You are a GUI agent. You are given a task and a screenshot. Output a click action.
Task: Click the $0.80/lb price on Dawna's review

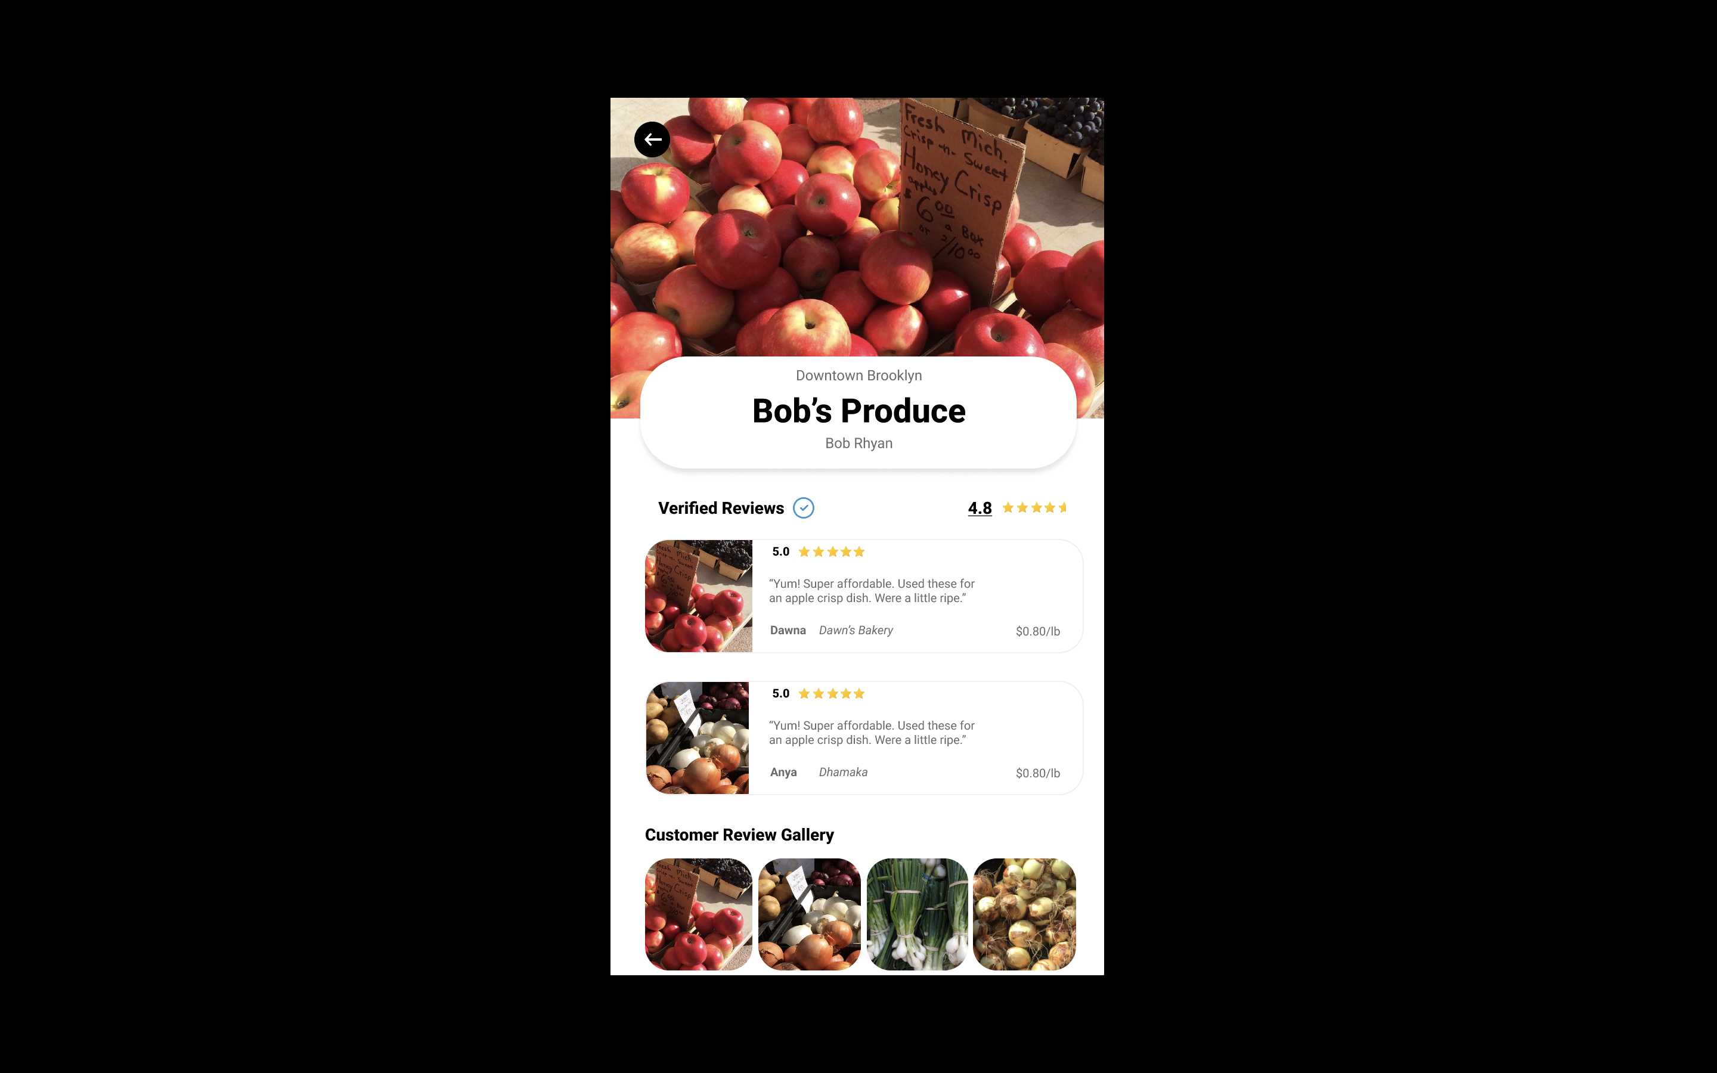(1038, 631)
